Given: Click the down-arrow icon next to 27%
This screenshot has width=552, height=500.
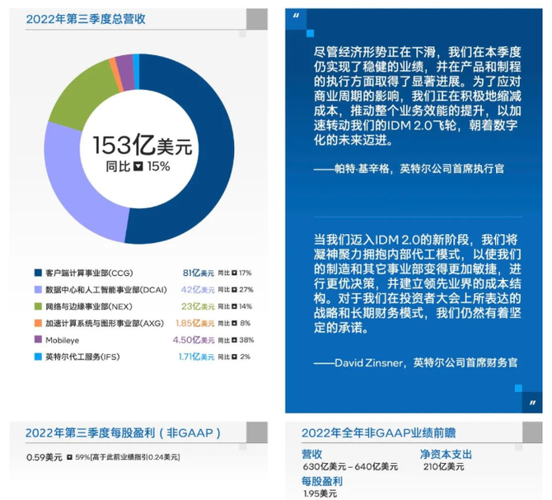Looking at the screenshot, I should click(x=235, y=289).
